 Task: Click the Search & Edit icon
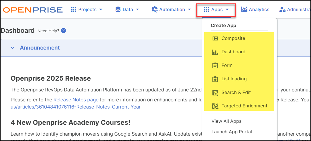point(215,93)
